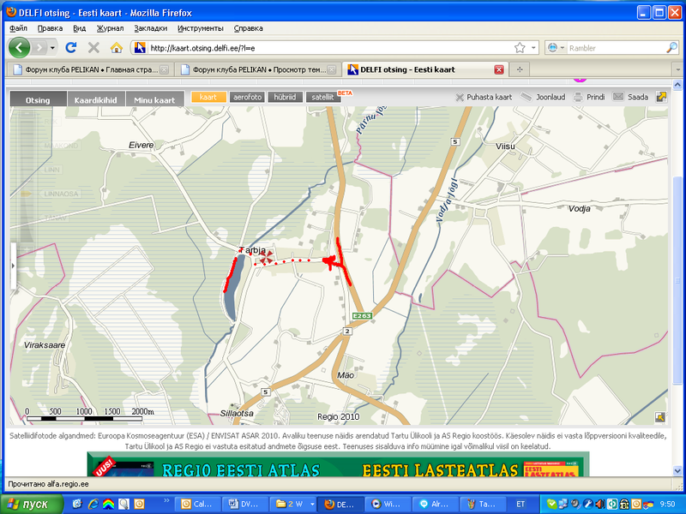Open the search engine selector dropdown
The height and width of the screenshot is (514, 686).
point(556,48)
